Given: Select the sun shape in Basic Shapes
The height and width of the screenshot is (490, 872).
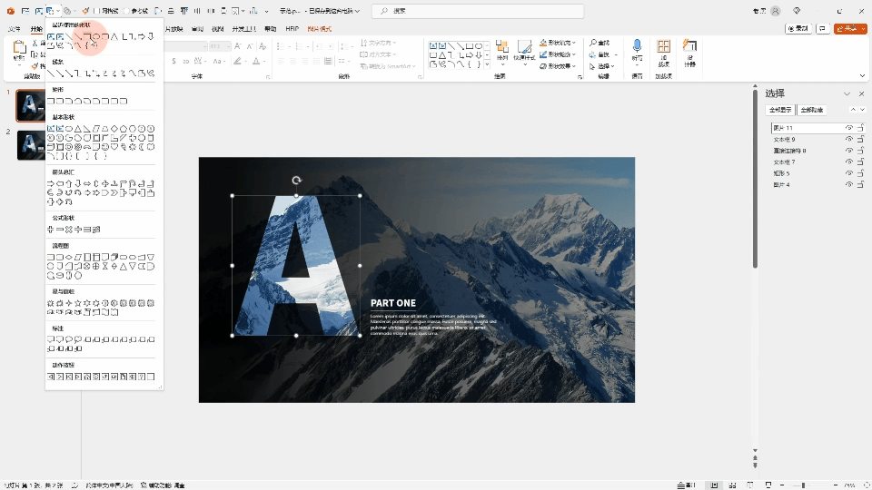Looking at the screenshot, I should pyautogui.click(x=133, y=147).
